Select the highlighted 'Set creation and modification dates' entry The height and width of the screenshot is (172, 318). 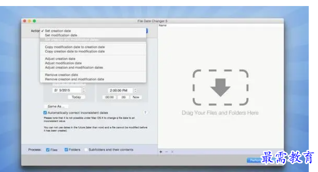[93, 39]
